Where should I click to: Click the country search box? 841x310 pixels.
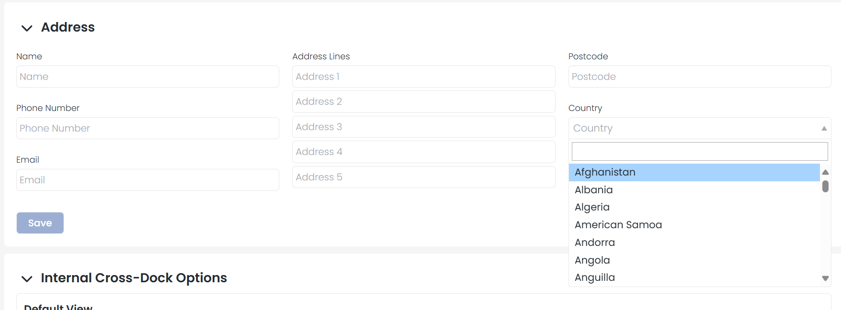coord(699,152)
